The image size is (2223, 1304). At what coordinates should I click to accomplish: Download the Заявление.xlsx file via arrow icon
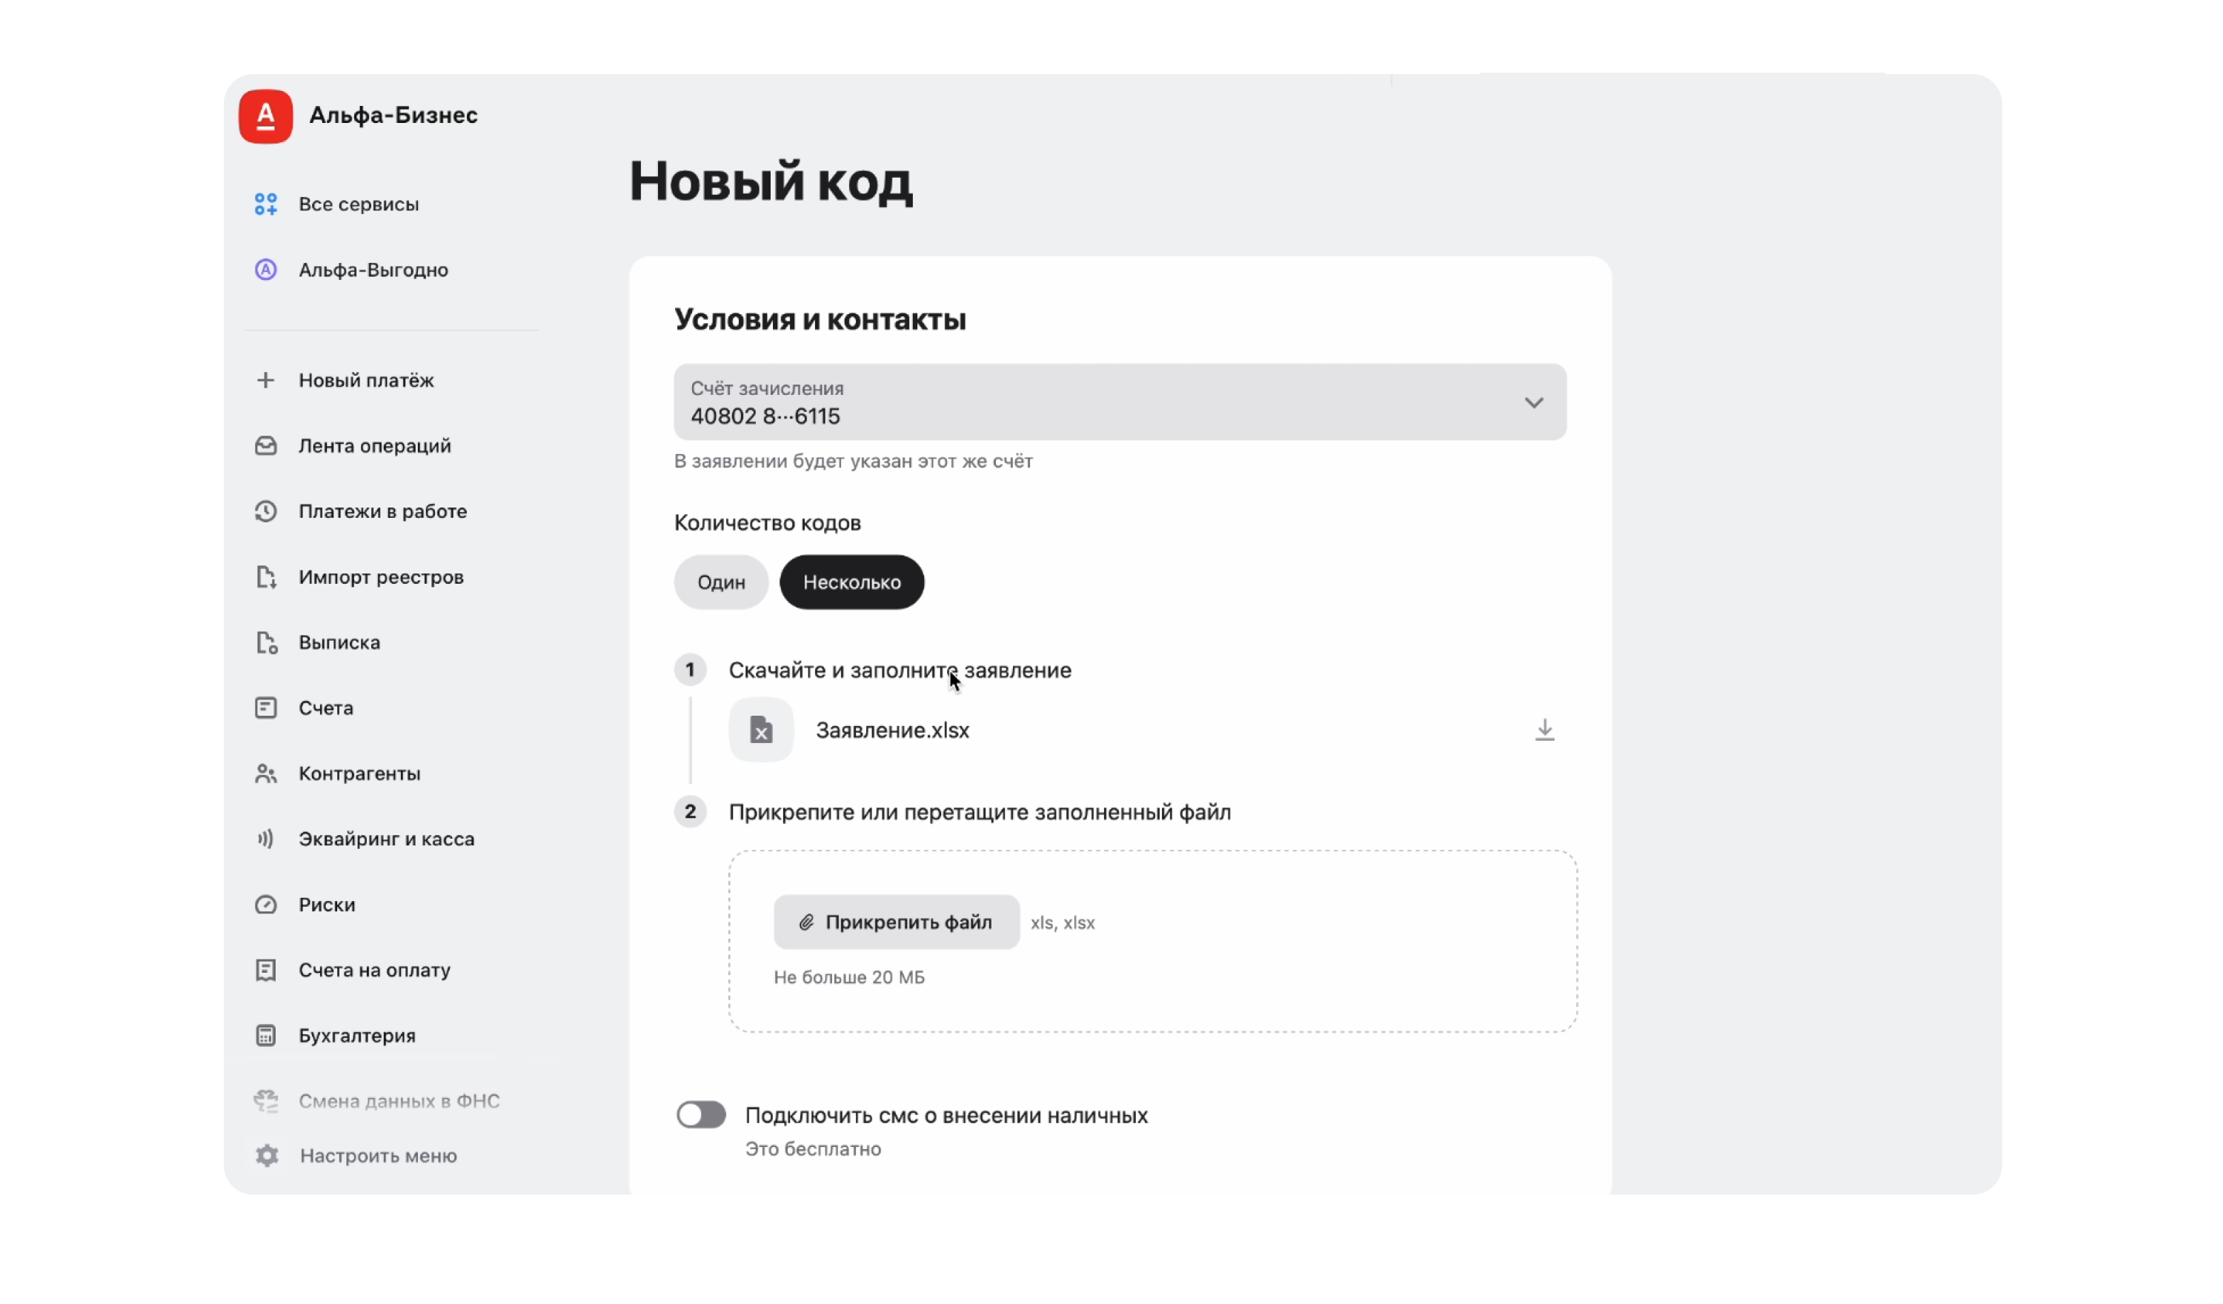1544,730
